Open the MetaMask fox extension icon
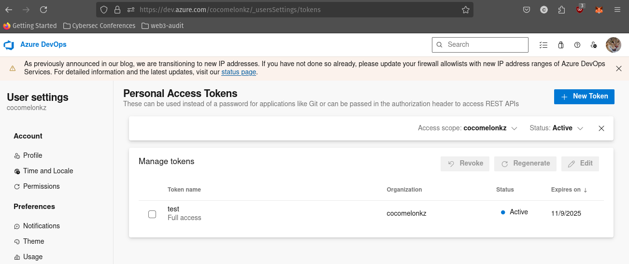This screenshot has width=629, height=264. pos(599,10)
